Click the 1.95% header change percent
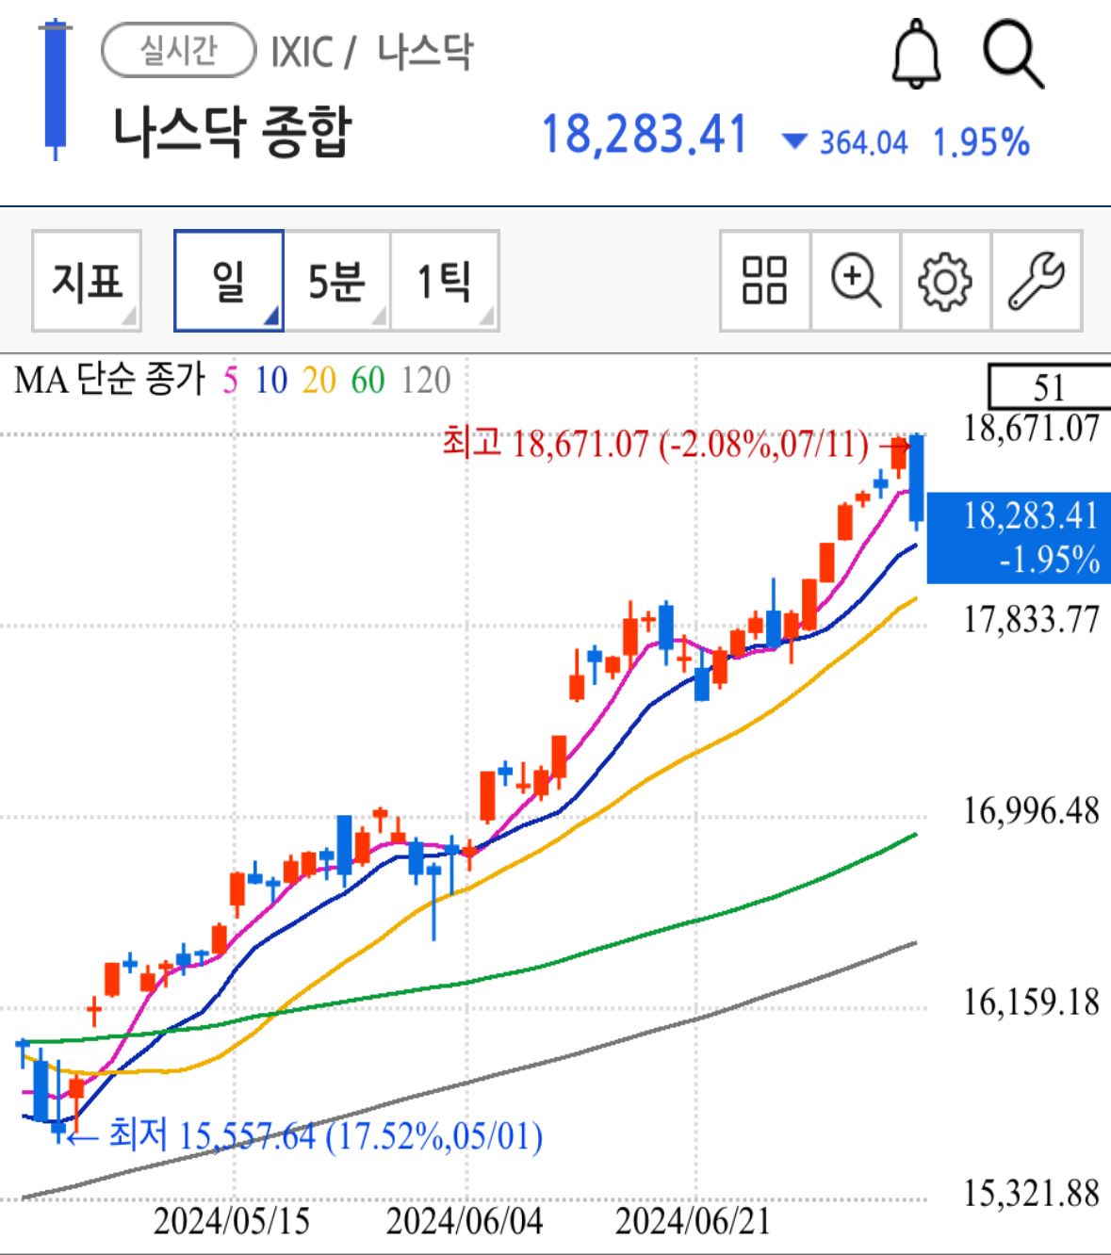Image resolution: width=1111 pixels, height=1255 pixels. (x=981, y=143)
